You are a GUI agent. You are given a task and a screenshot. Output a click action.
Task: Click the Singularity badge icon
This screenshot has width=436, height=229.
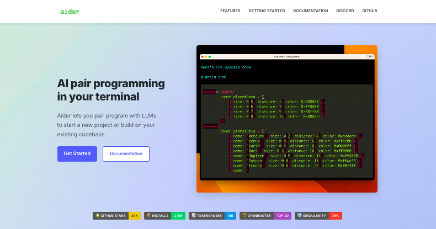coord(300,215)
